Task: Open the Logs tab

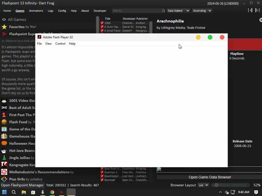Action: tap(50, 11)
